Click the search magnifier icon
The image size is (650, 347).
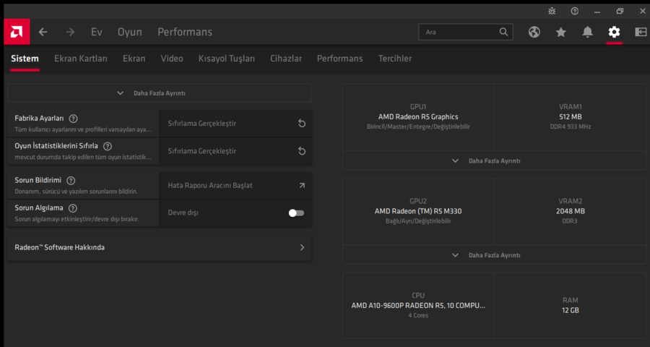[x=503, y=32]
